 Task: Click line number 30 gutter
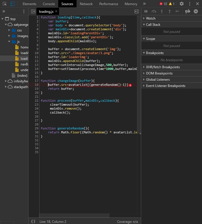click(36, 132)
